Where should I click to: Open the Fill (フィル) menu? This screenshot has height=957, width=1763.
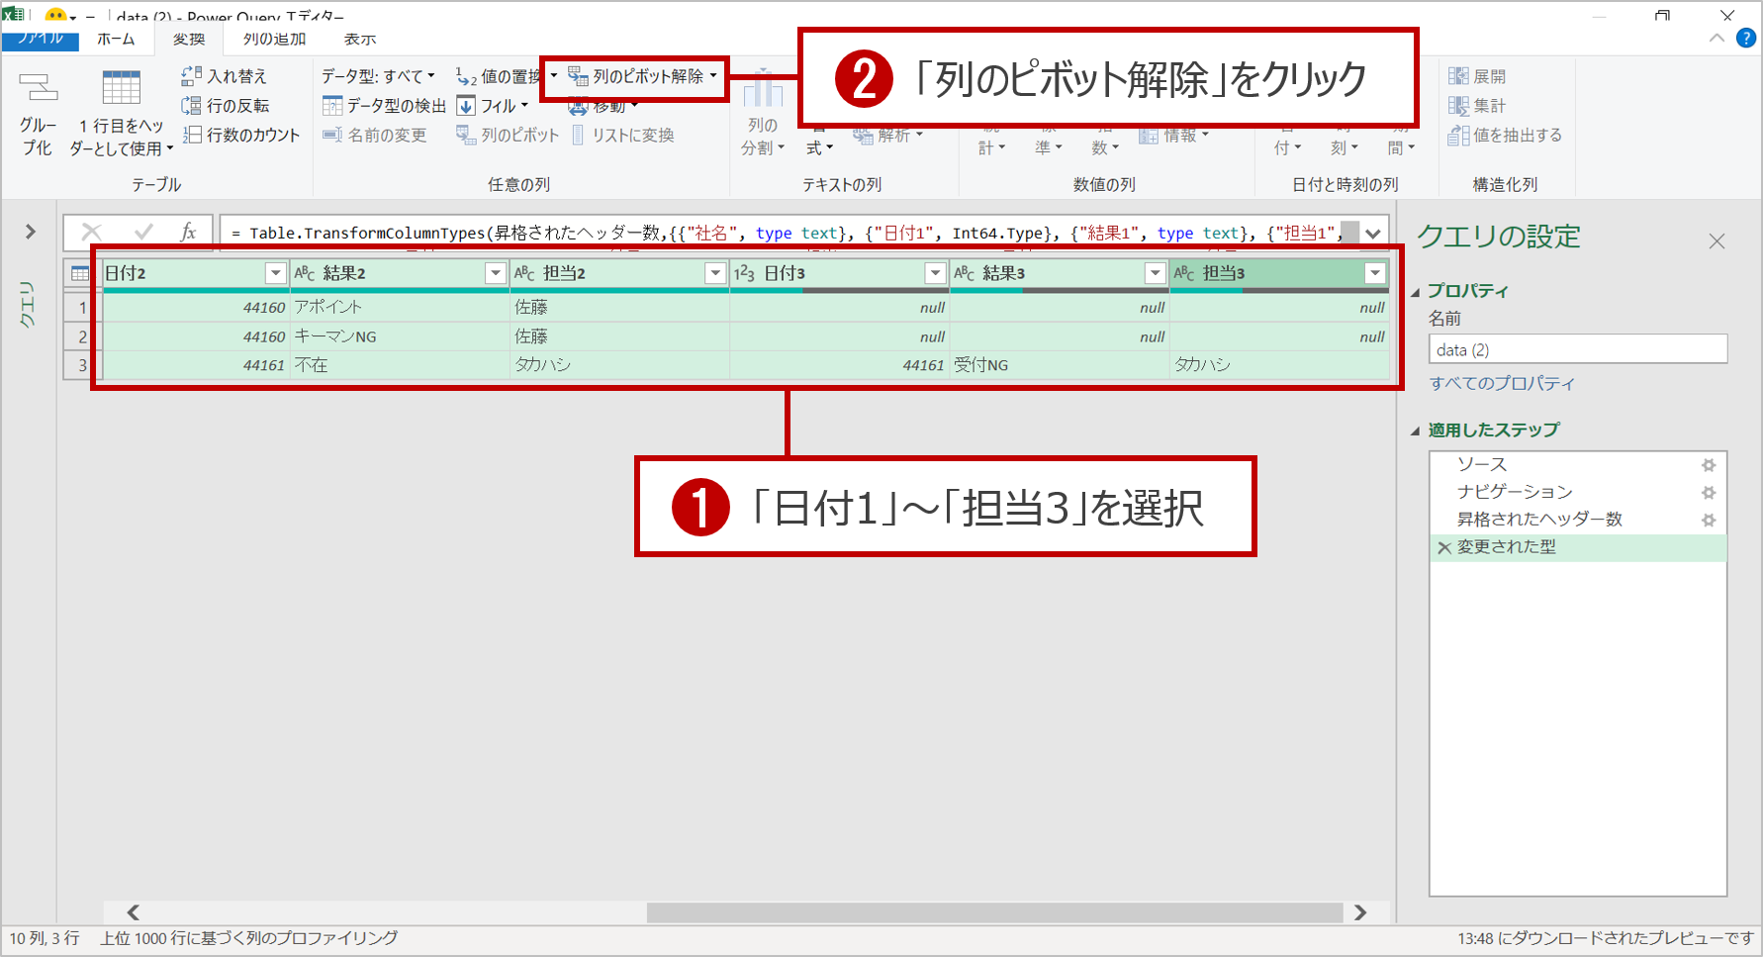click(x=493, y=106)
